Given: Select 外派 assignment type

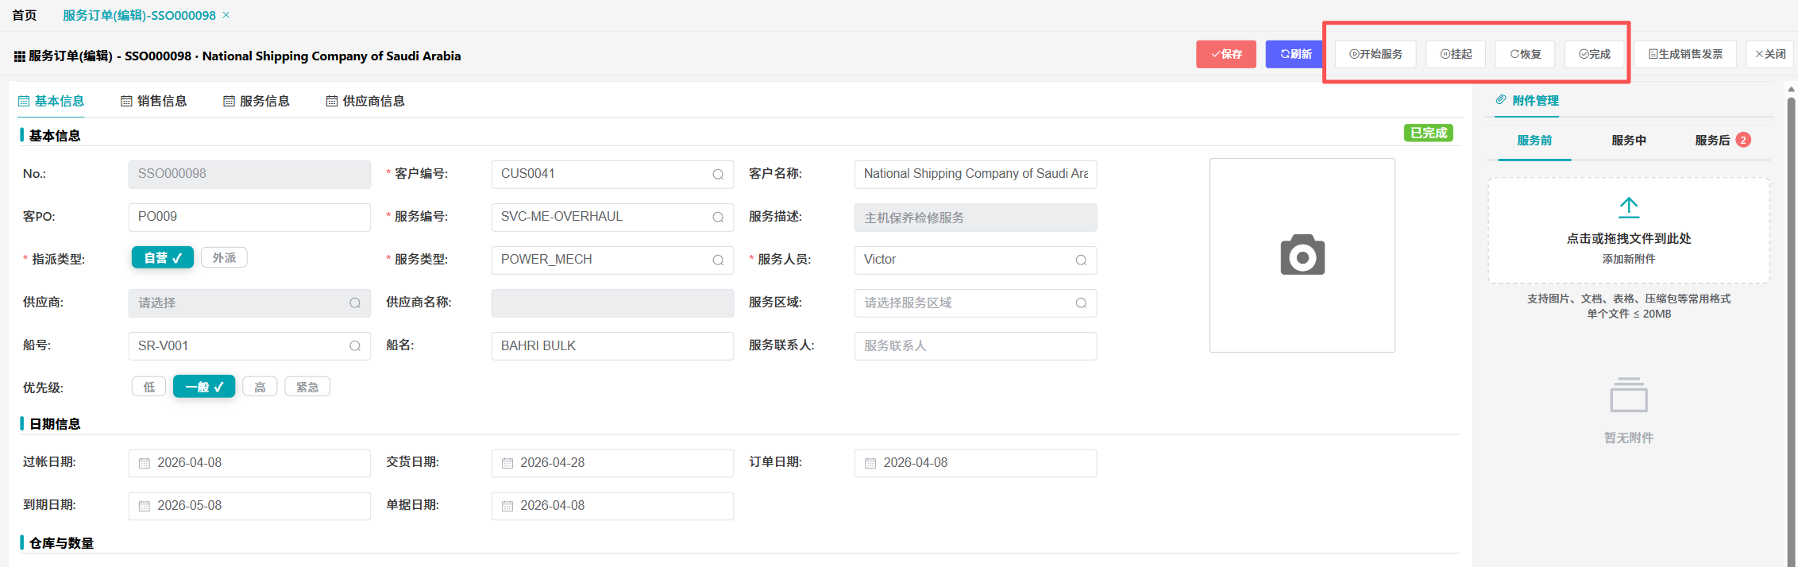Looking at the screenshot, I should point(224,258).
